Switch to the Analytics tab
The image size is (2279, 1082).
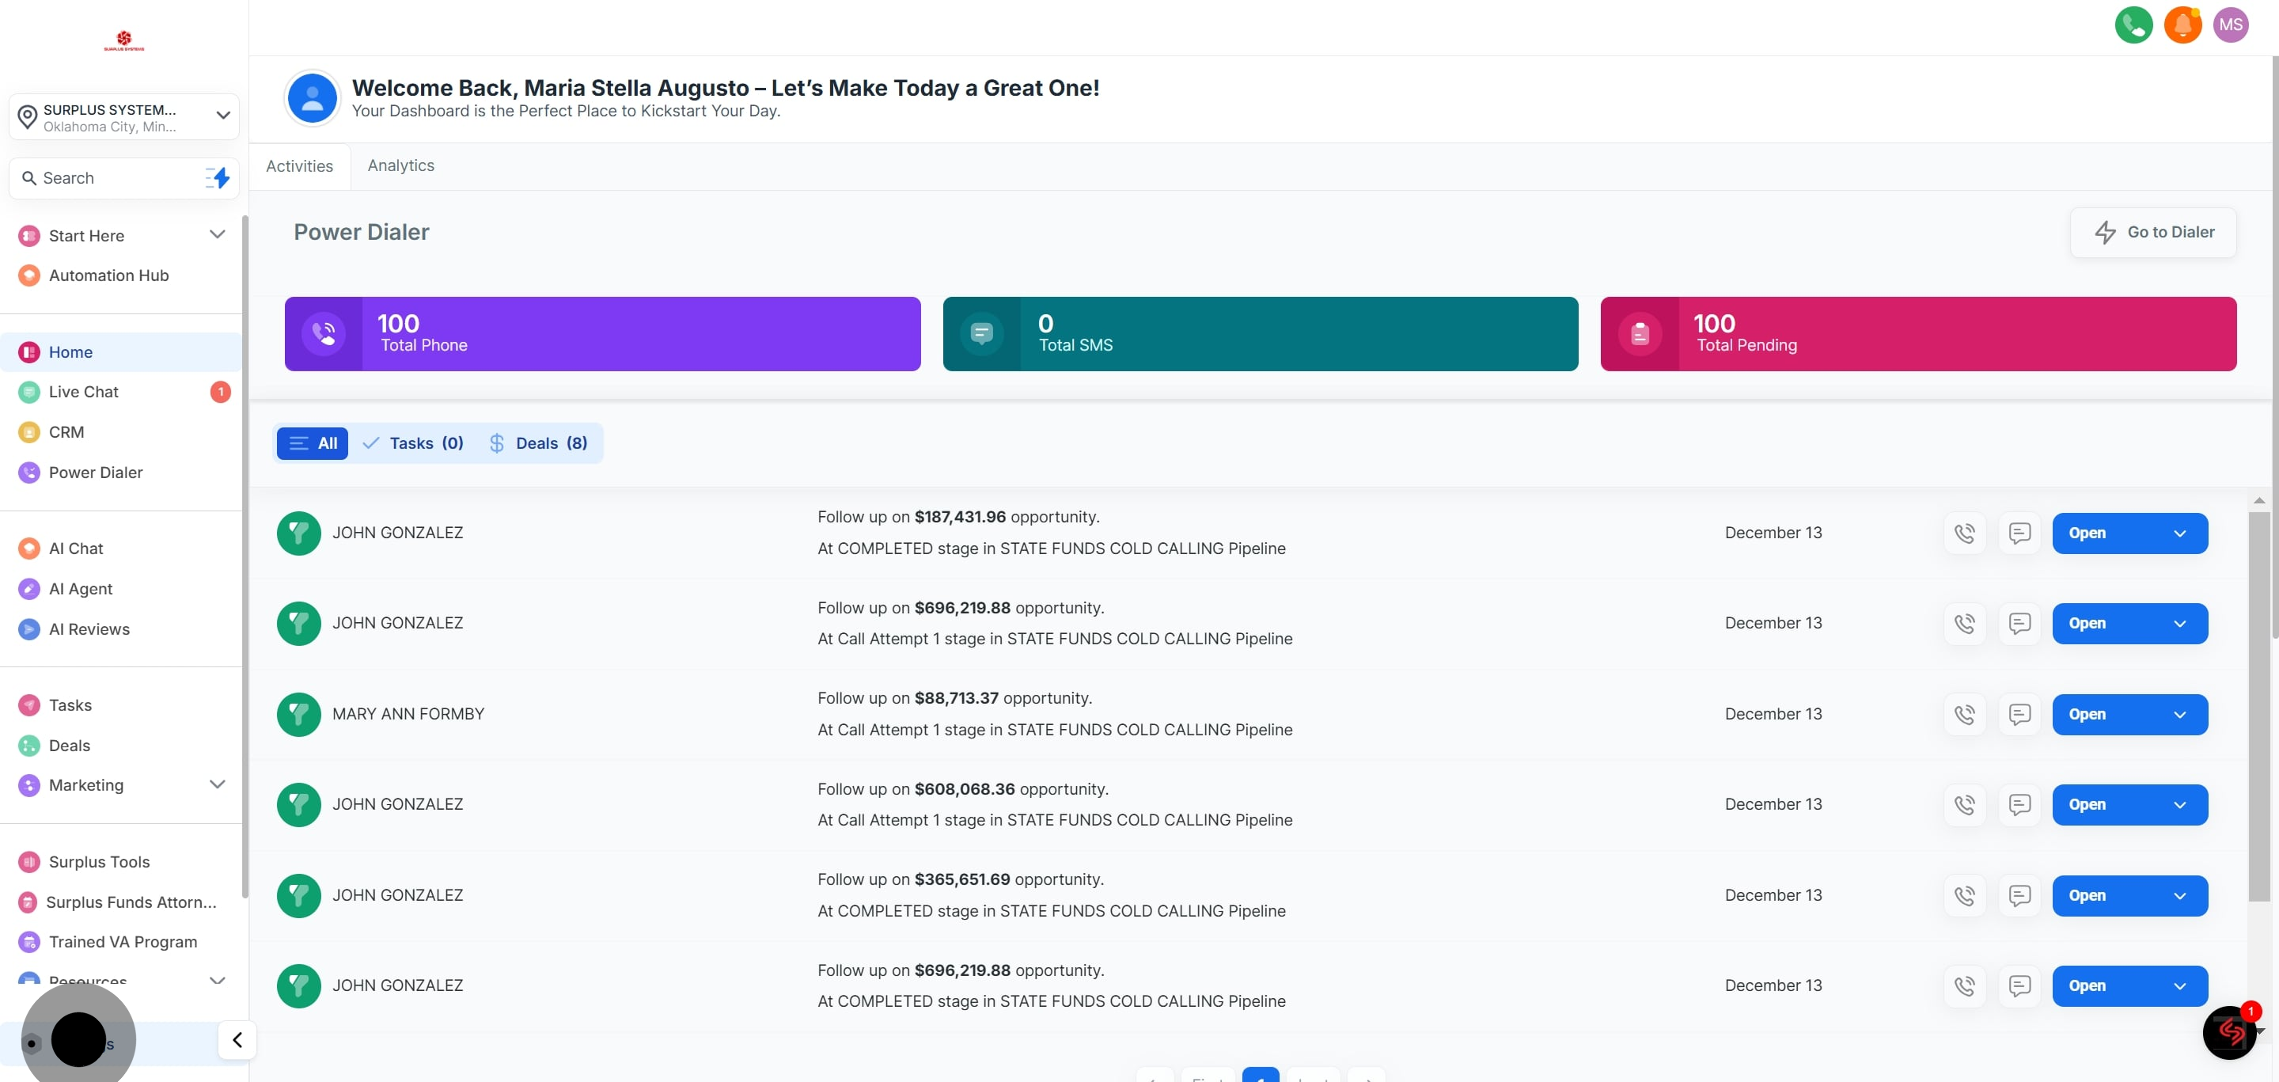coord(400,165)
